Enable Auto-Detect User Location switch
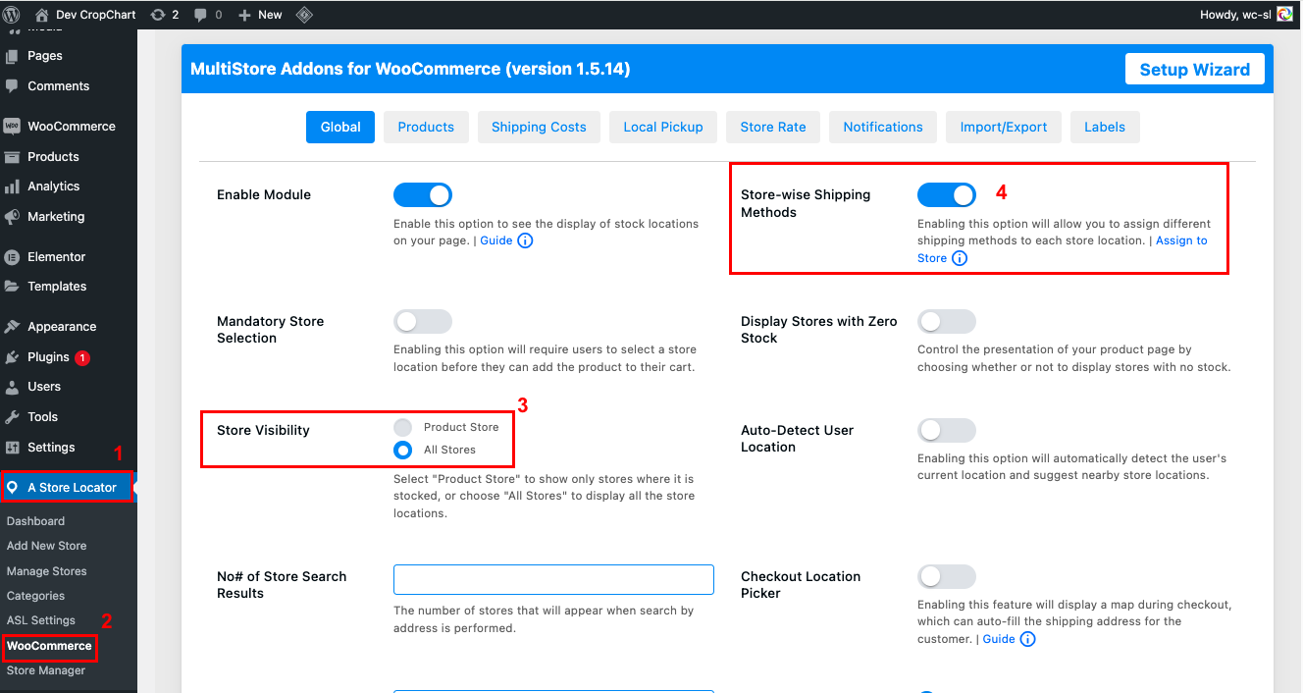Image resolution: width=1303 pixels, height=693 pixels. pyautogui.click(x=947, y=430)
